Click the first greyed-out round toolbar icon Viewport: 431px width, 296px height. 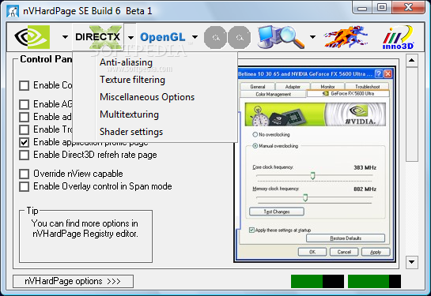click(x=215, y=38)
